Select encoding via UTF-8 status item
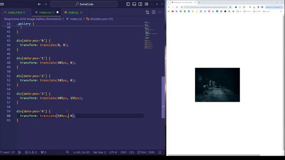Image resolution: width=285 pixels, height=160 pixels. 113,152
